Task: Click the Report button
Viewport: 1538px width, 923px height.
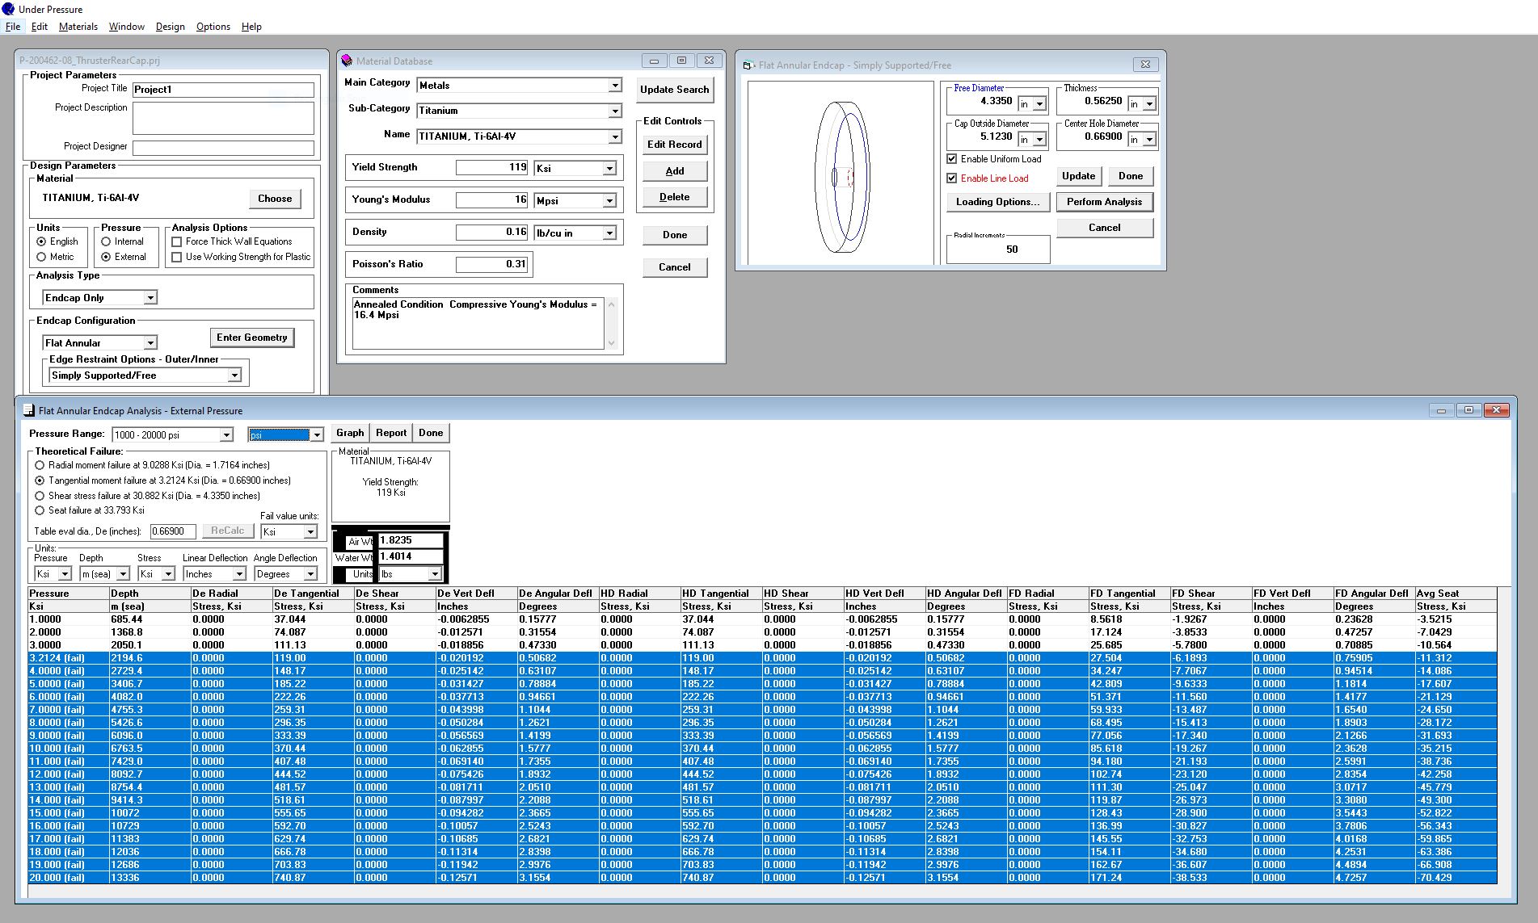Action: (x=391, y=433)
